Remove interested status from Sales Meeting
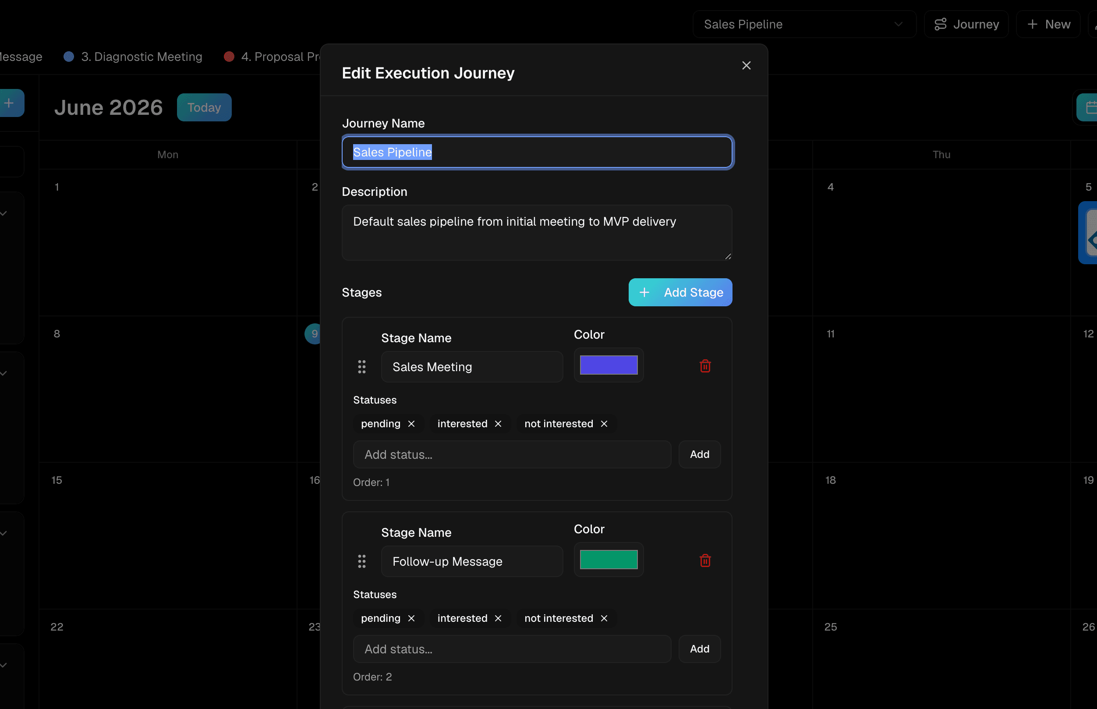Image resolution: width=1097 pixels, height=709 pixels. tap(498, 424)
